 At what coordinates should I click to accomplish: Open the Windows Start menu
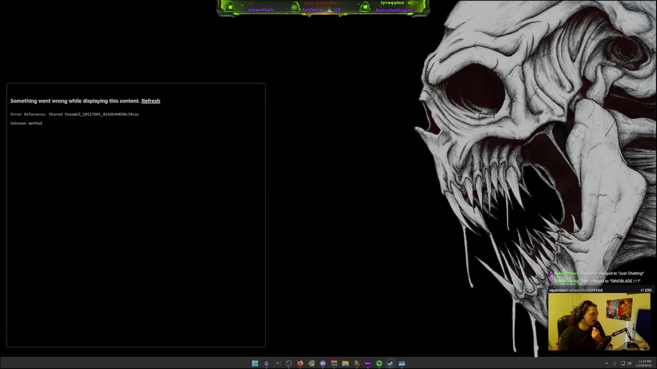click(x=255, y=363)
